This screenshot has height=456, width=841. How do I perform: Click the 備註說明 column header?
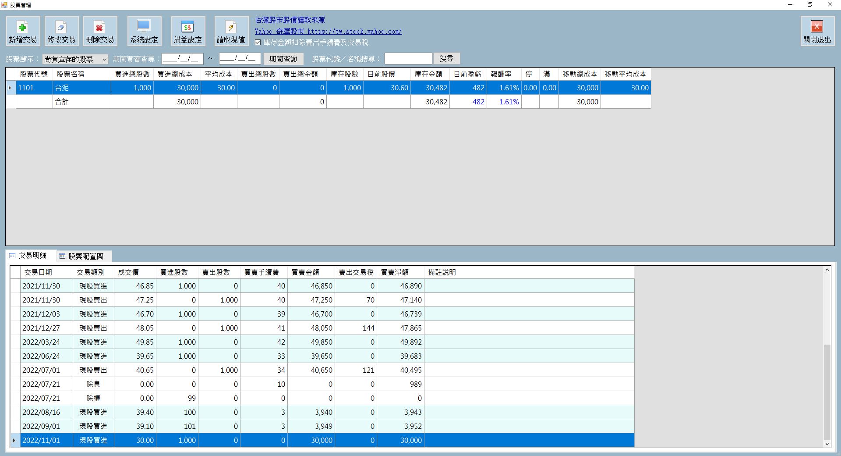pos(529,272)
